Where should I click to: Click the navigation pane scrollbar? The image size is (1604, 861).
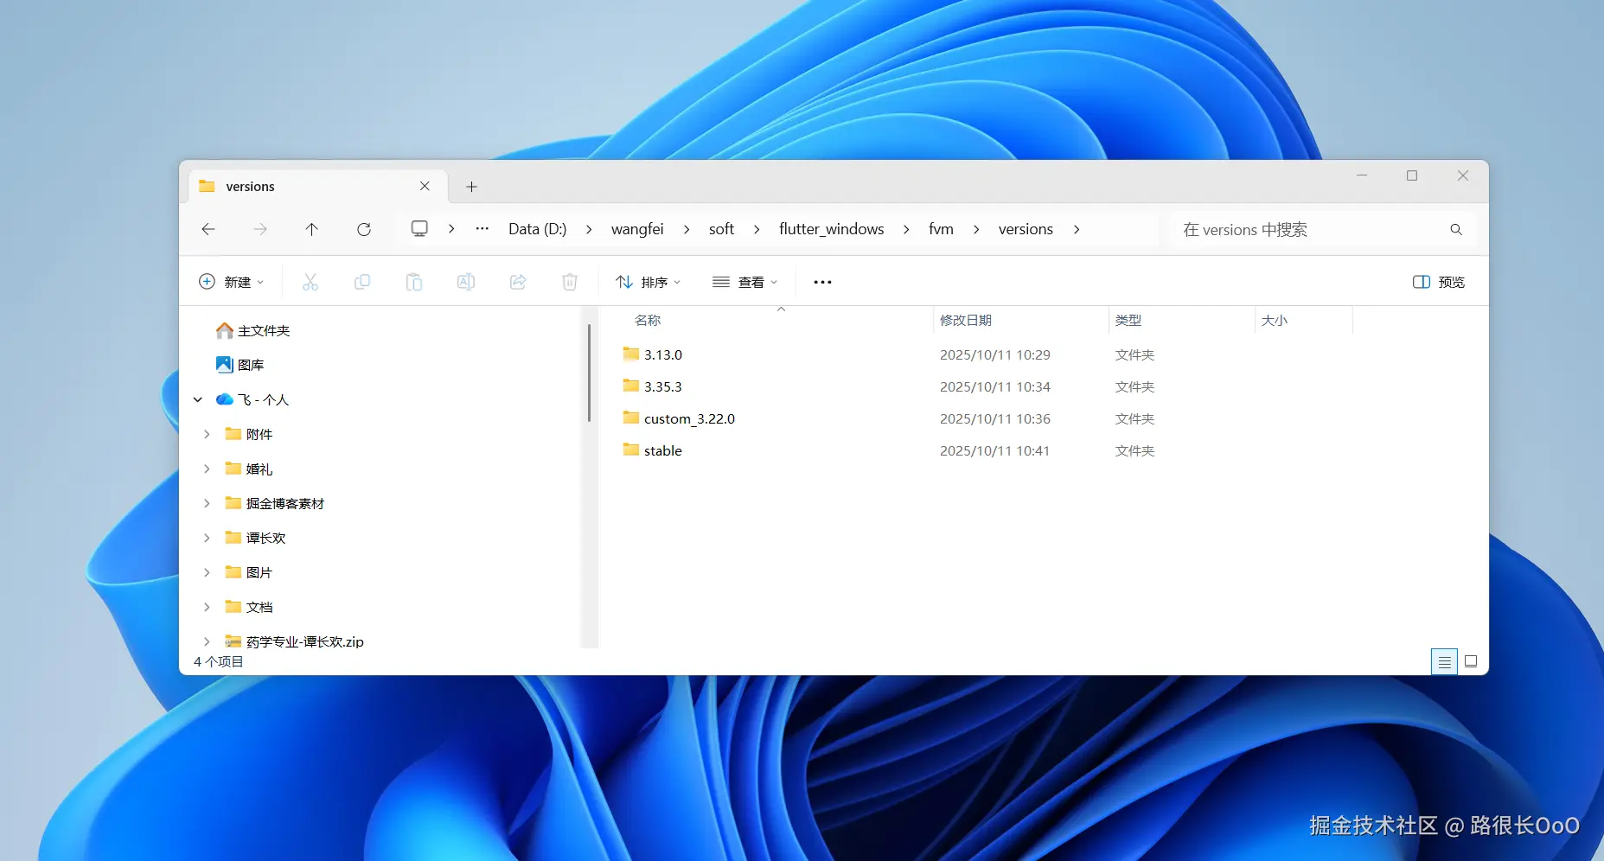coord(589,373)
